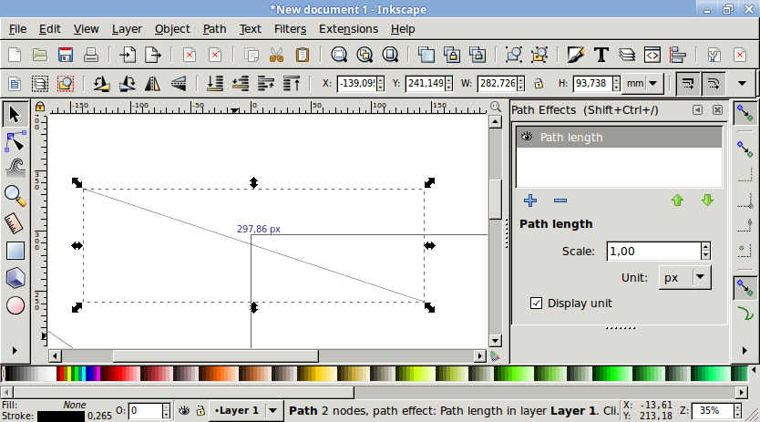Click the Save document icon
The image size is (760, 422).
pos(66,55)
